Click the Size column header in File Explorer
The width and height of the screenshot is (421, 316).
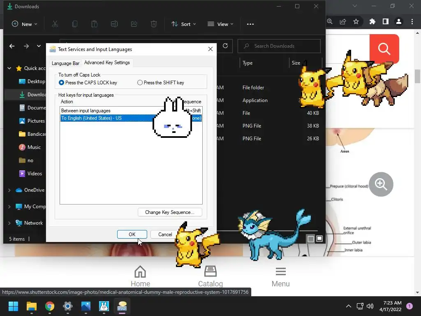(x=296, y=63)
